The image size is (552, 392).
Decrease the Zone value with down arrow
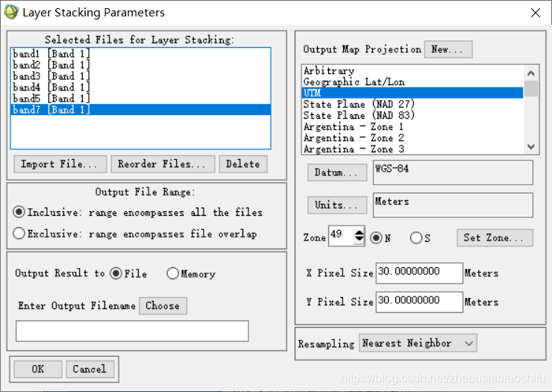point(359,240)
